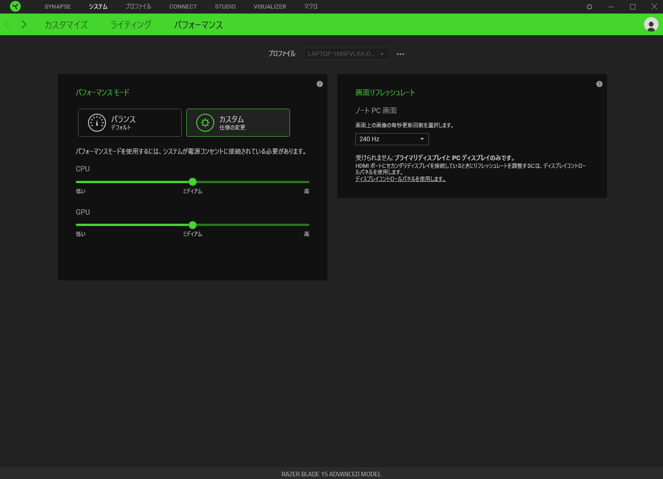The width and height of the screenshot is (663, 479).
Task: Open the マクロ menu tab
Action: click(311, 7)
